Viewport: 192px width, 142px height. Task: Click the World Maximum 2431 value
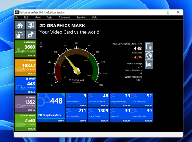tap(139, 80)
